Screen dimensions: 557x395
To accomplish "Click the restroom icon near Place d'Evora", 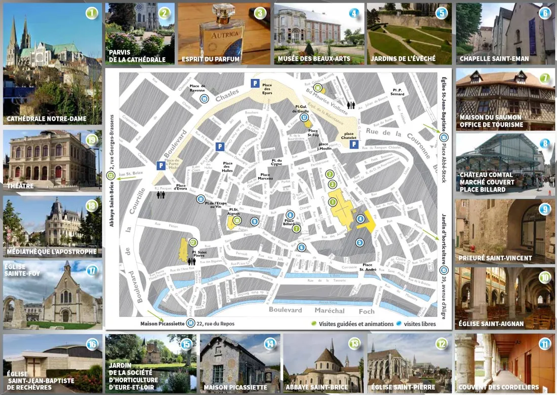I will coord(161,194).
